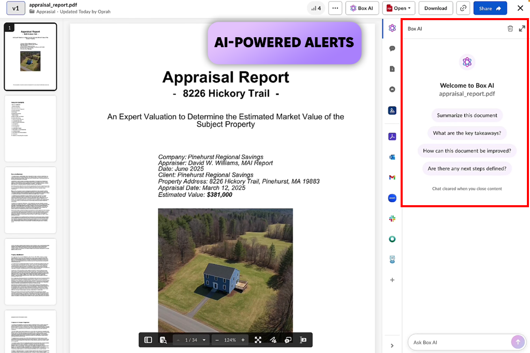Click the Ask Box AI input field

(460, 342)
